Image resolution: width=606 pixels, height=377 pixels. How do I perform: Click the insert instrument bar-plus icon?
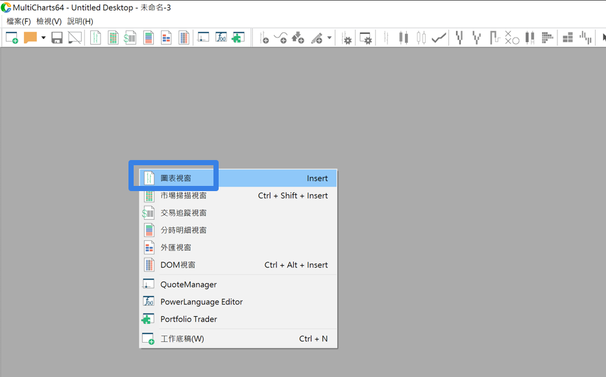point(265,38)
